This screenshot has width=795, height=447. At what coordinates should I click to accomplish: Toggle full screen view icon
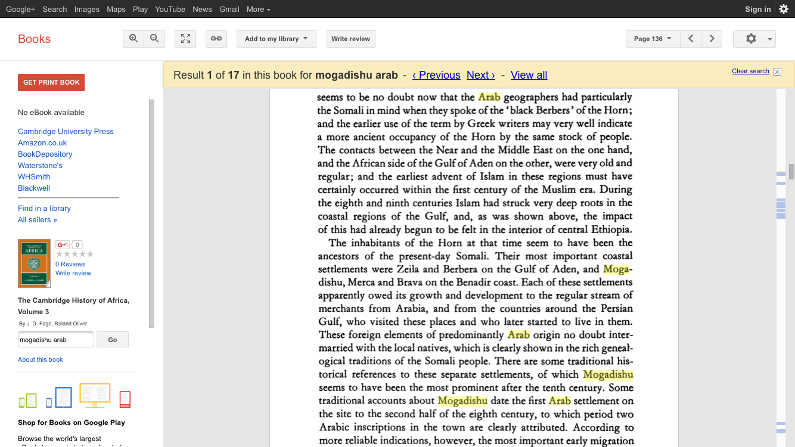(x=185, y=39)
